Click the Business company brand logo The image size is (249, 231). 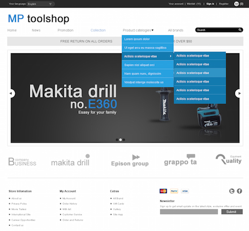coord(22,161)
